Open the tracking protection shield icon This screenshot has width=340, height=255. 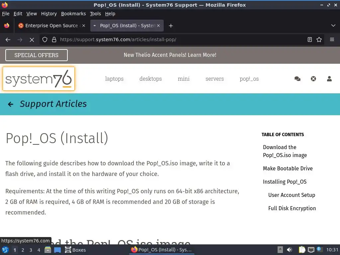(x=45, y=40)
